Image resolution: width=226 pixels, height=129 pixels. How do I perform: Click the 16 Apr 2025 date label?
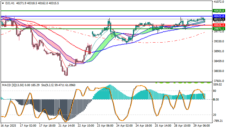pos(8,126)
